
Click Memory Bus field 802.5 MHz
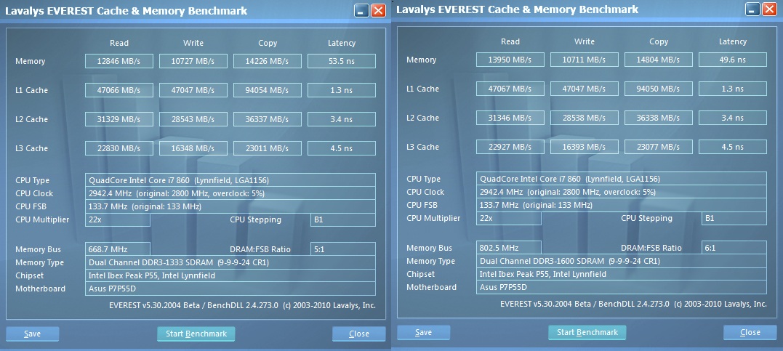509,248
